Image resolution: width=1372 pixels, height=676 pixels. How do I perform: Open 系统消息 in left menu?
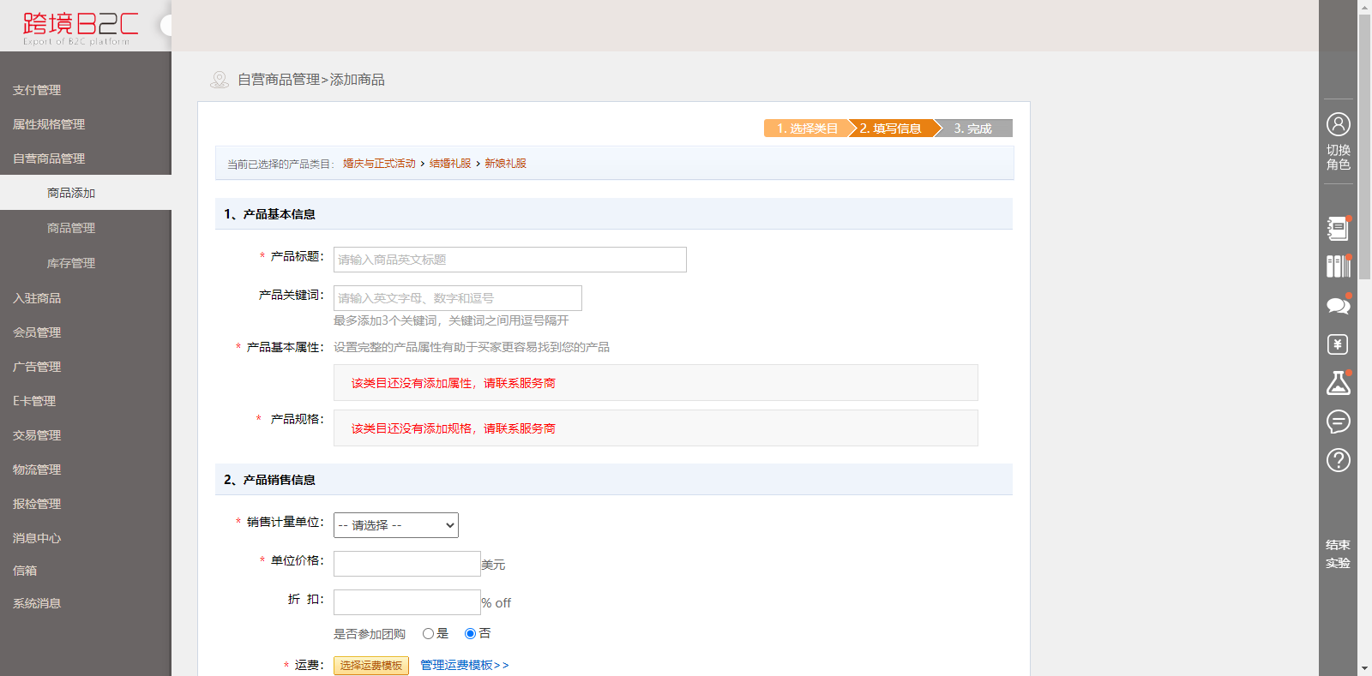point(37,603)
